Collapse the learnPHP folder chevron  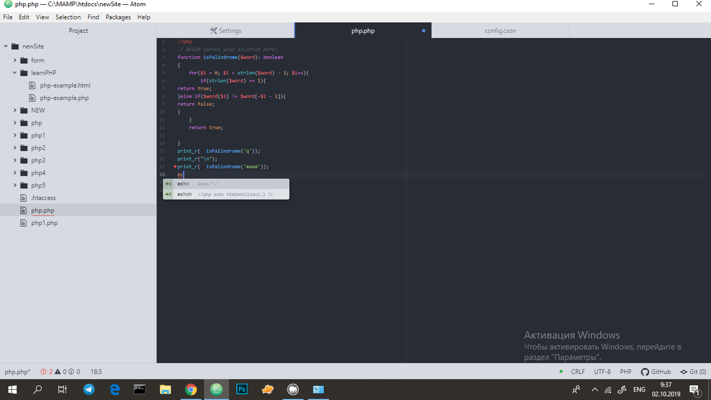pyautogui.click(x=15, y=73)
